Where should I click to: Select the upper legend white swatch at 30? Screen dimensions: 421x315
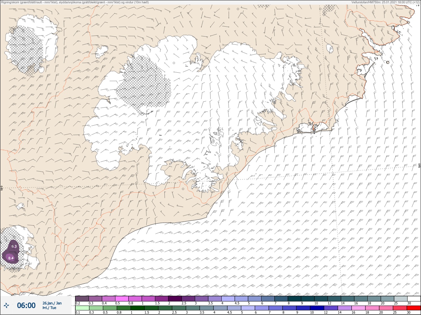[x=414, y=299]
